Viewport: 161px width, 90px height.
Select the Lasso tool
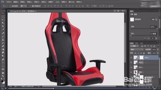click(x=3, y=20)
